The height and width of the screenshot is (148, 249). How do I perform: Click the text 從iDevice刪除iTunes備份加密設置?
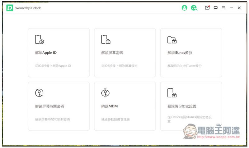(190, 119)
